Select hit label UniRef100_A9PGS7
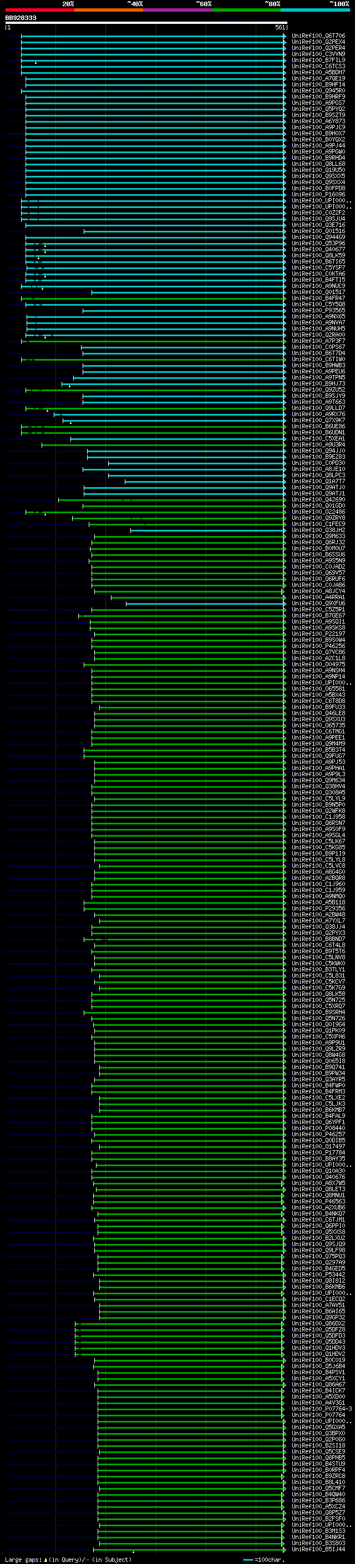The image size is (355, 1564). pos(318,103)
